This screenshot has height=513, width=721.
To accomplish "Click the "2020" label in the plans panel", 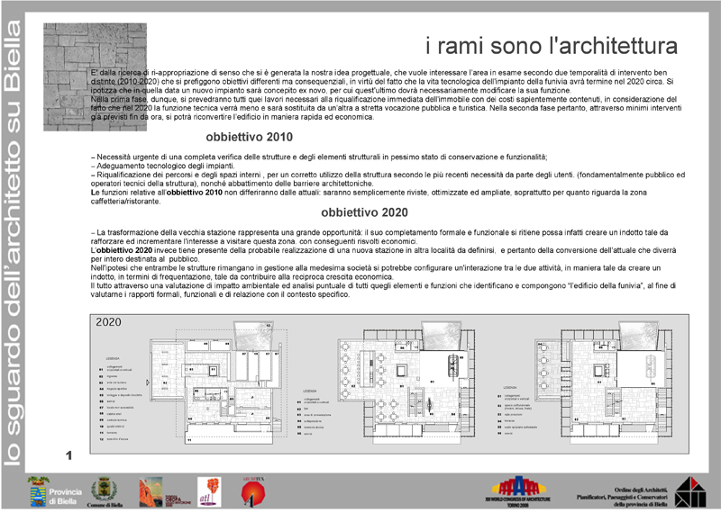I will [108, 322].
